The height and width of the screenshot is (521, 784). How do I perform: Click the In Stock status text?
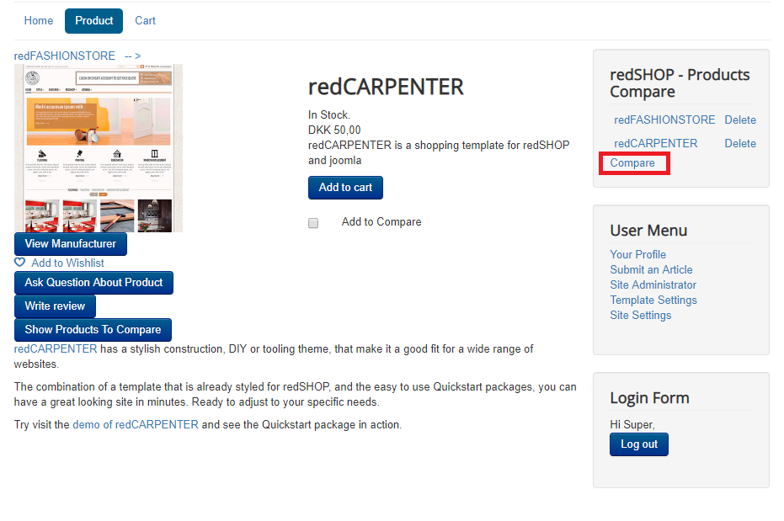click(329, 115)
